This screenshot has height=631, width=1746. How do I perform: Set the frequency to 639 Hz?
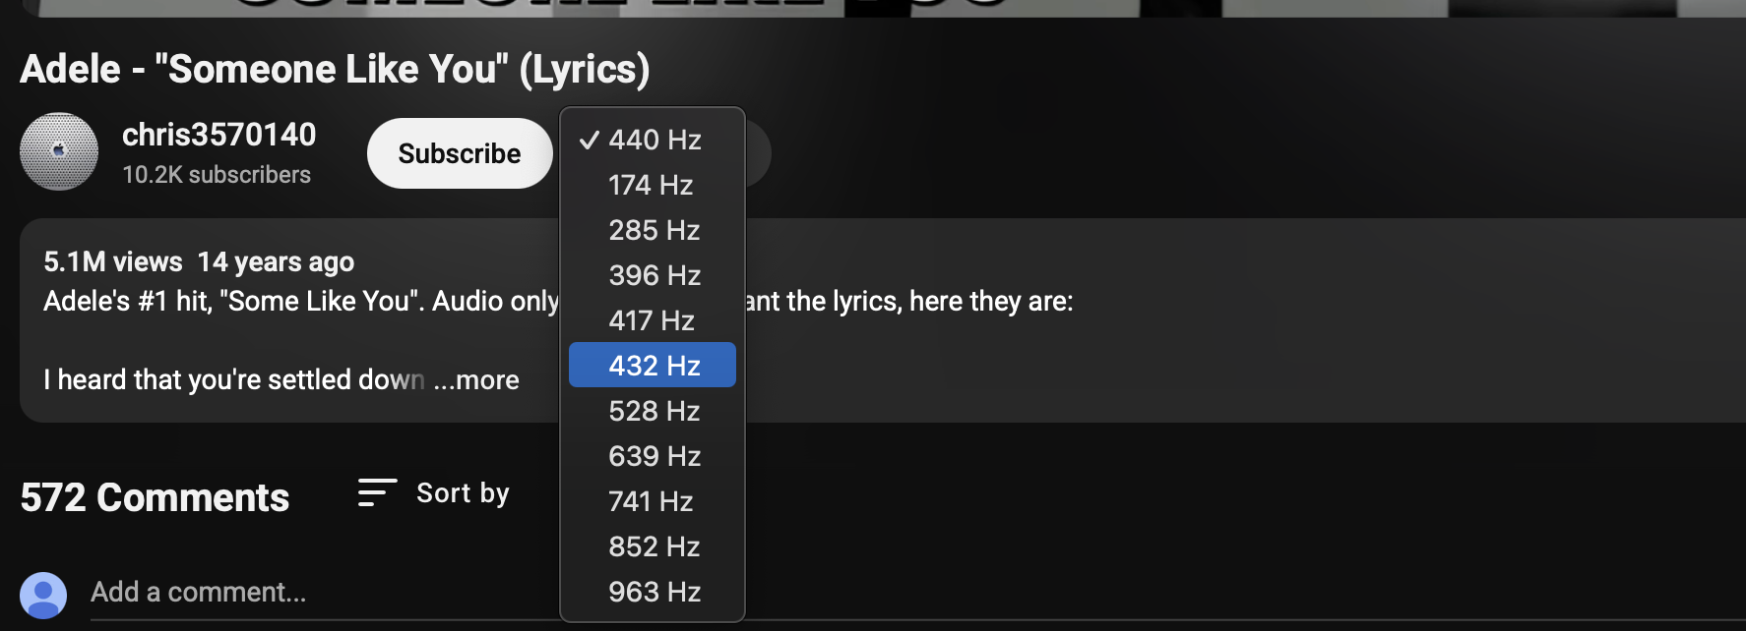click(655, 456)
